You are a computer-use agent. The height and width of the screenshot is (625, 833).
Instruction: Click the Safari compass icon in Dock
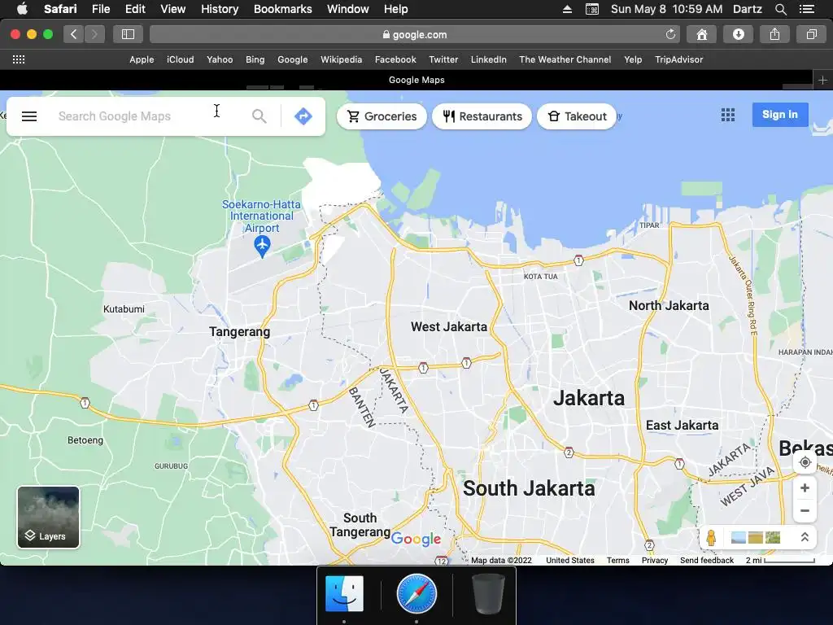coord(416,594)
